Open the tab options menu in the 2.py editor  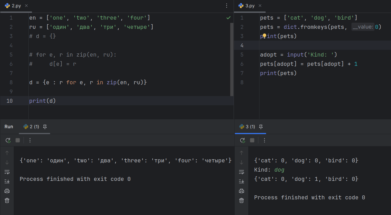pyautogui.click(x=227, y=6)
